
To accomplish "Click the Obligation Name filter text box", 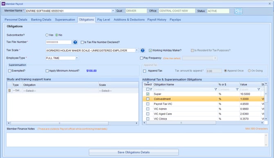I will tap(184, 89).
